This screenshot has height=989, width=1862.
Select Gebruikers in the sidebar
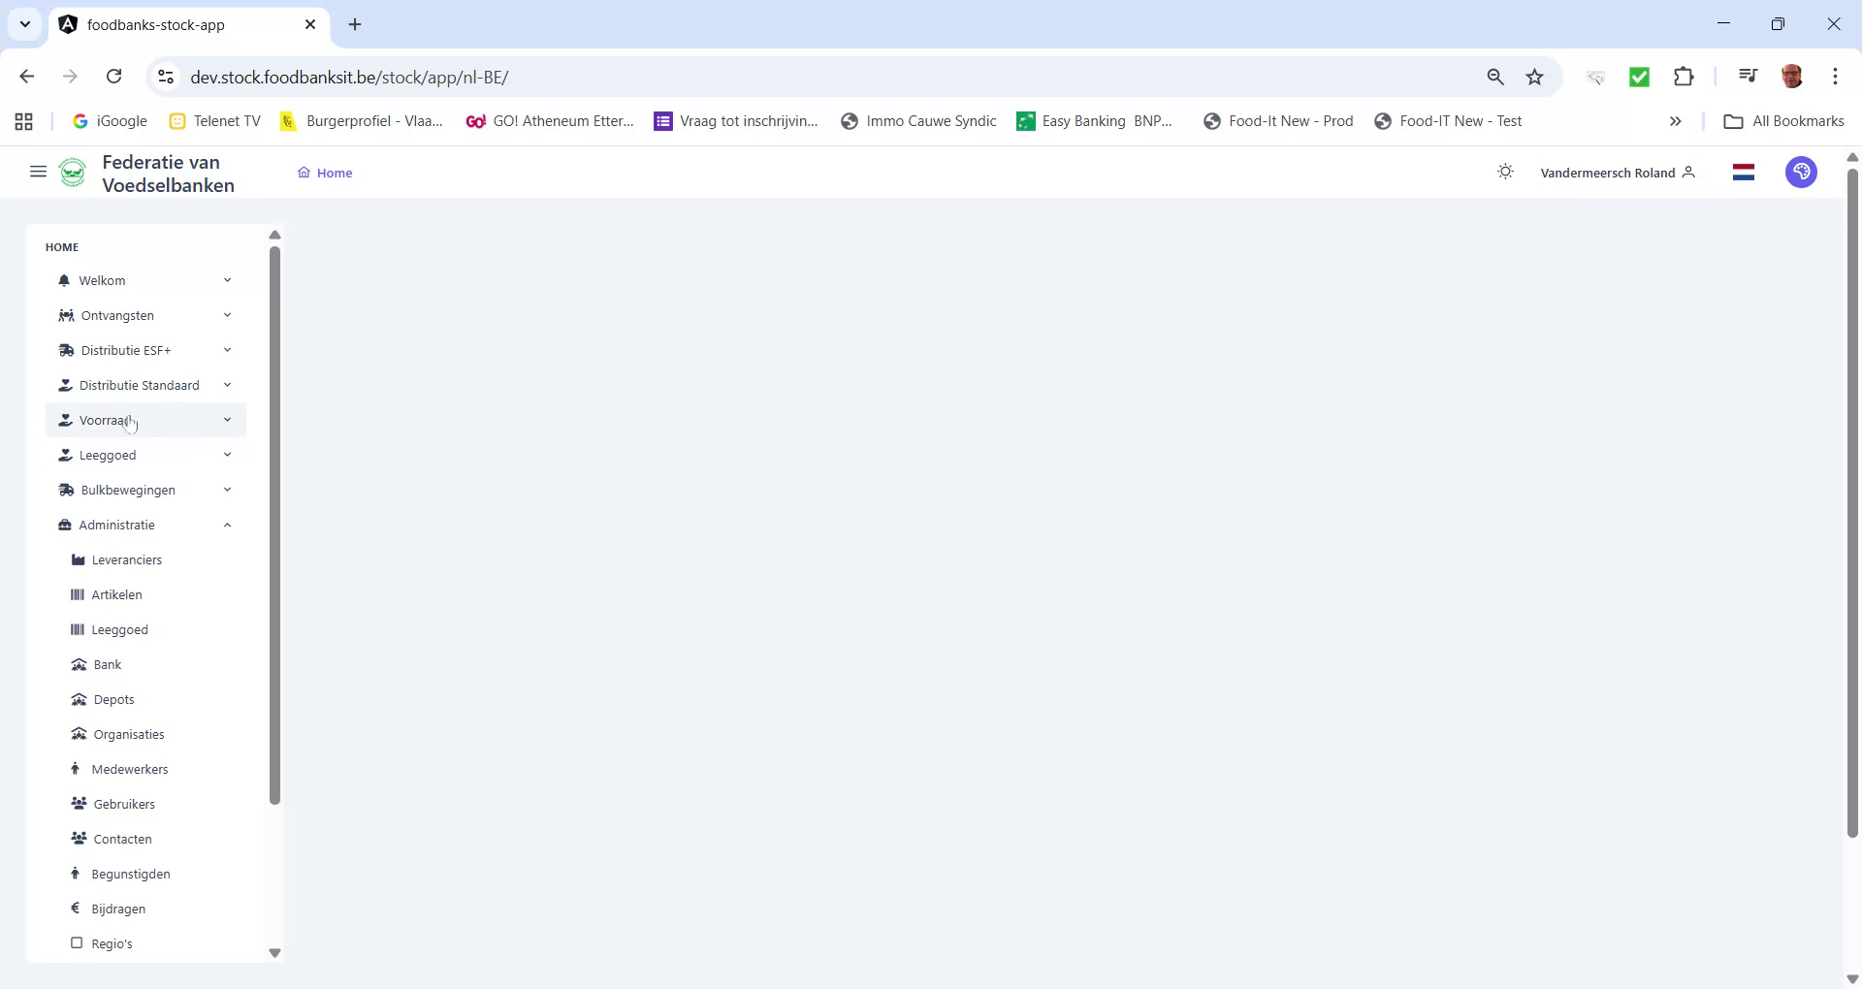pos(124,804)
